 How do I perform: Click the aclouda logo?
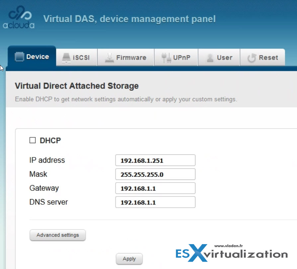pyautogui.click(x=19, y=17)
